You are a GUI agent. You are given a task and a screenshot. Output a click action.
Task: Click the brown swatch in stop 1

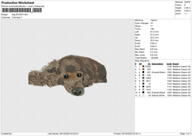pos(143,66)
